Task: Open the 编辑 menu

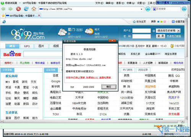Action: pos(110,3)
